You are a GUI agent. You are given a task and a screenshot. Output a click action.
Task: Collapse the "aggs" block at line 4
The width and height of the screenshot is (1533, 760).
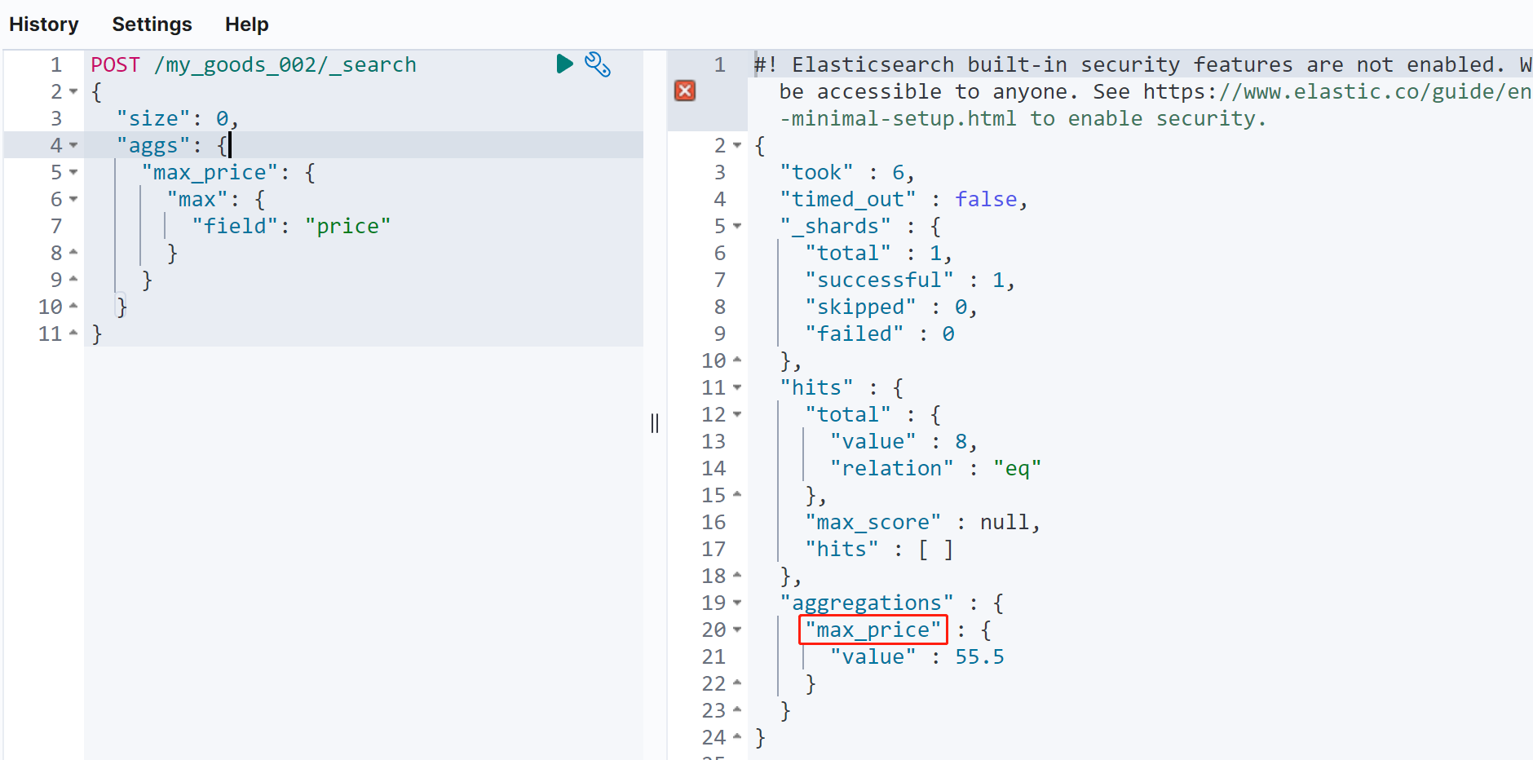point(73,145)
